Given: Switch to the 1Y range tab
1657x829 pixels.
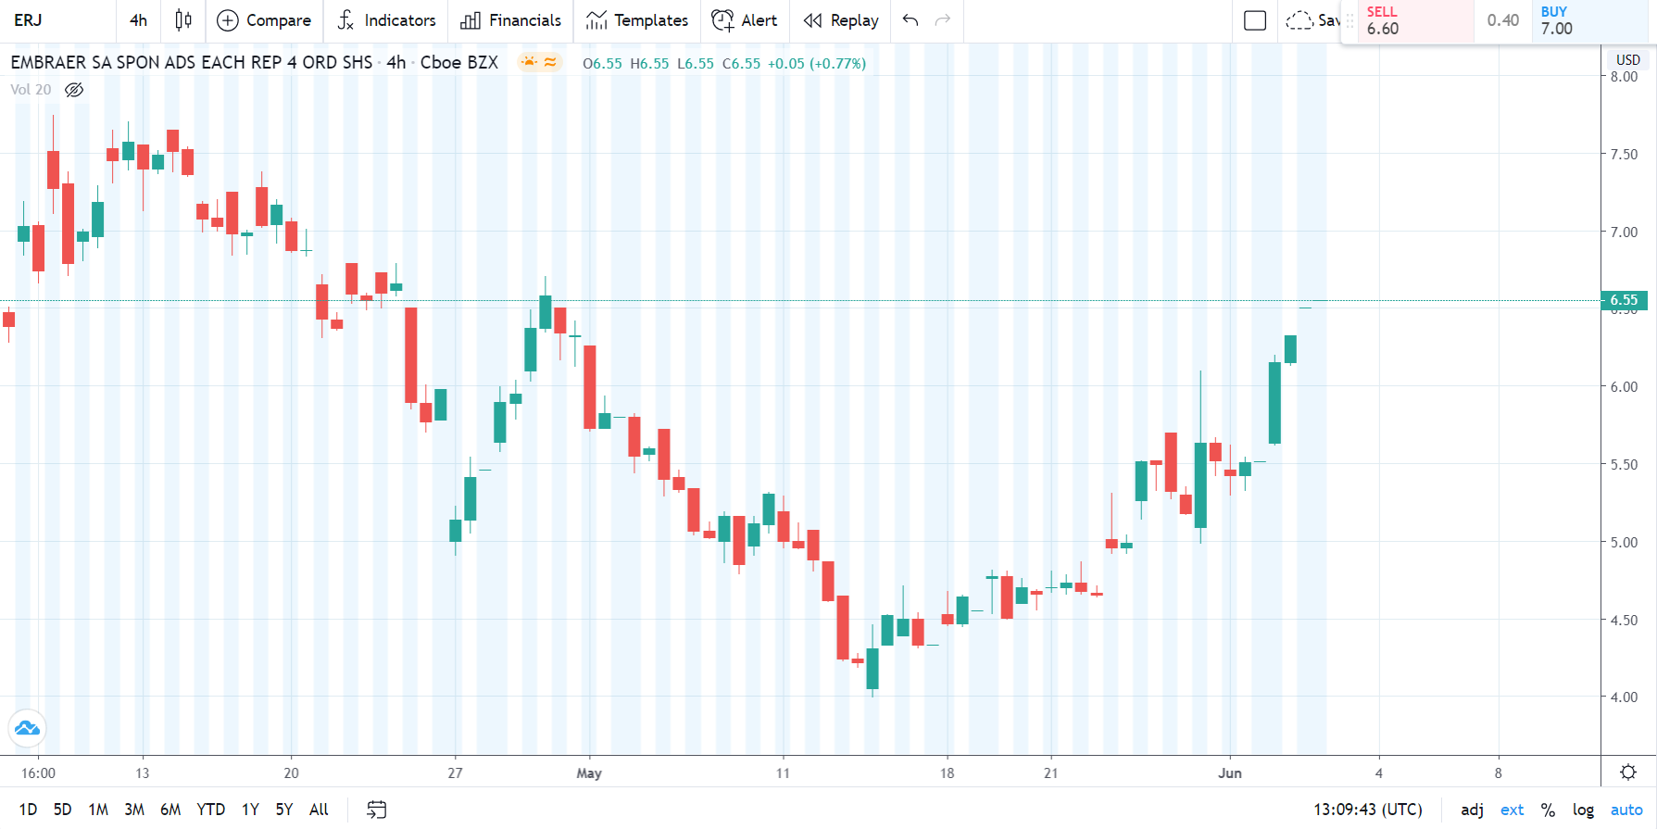Looking at the screenshot, I should pyautogui.click(x=248, y=809).
